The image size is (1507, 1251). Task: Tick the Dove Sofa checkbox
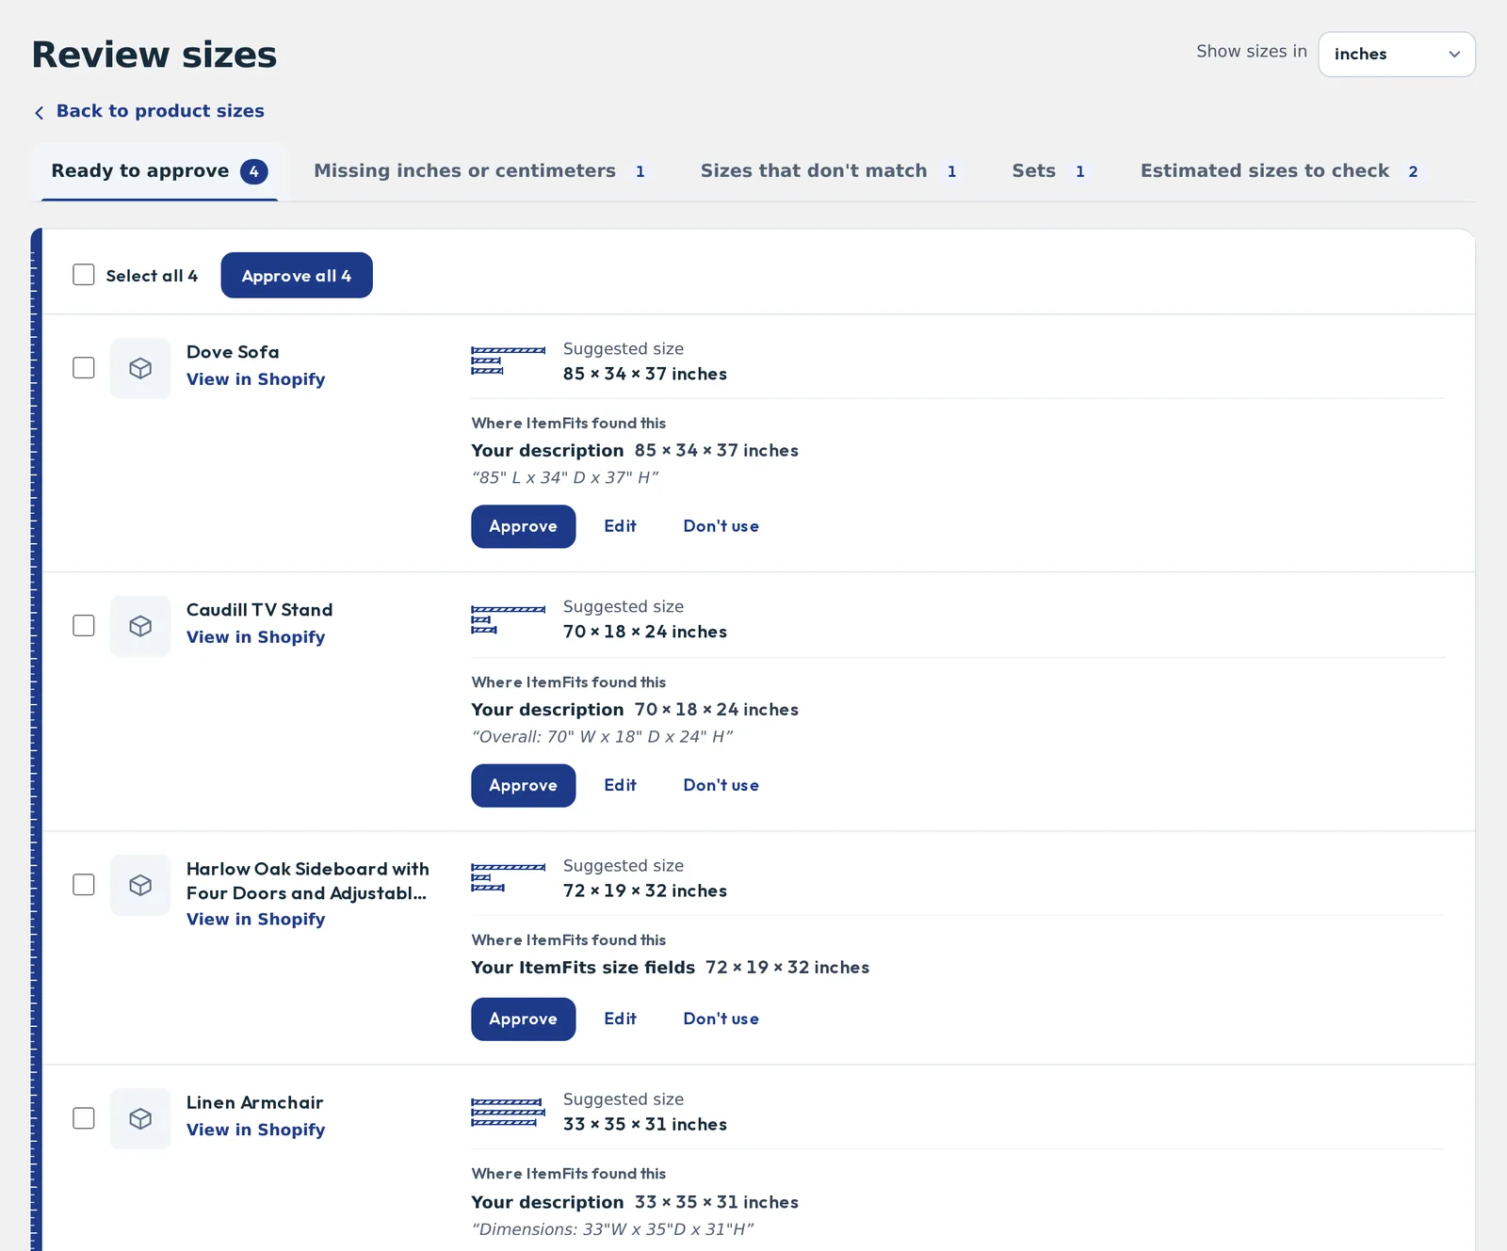[x=84, y=367]
